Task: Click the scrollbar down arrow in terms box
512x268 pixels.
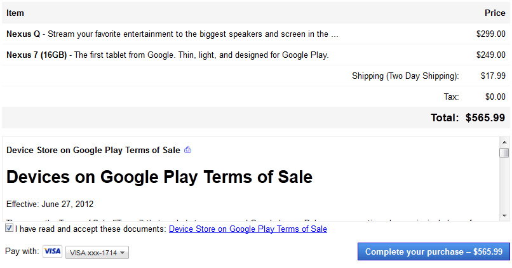Action: (504, 216)
